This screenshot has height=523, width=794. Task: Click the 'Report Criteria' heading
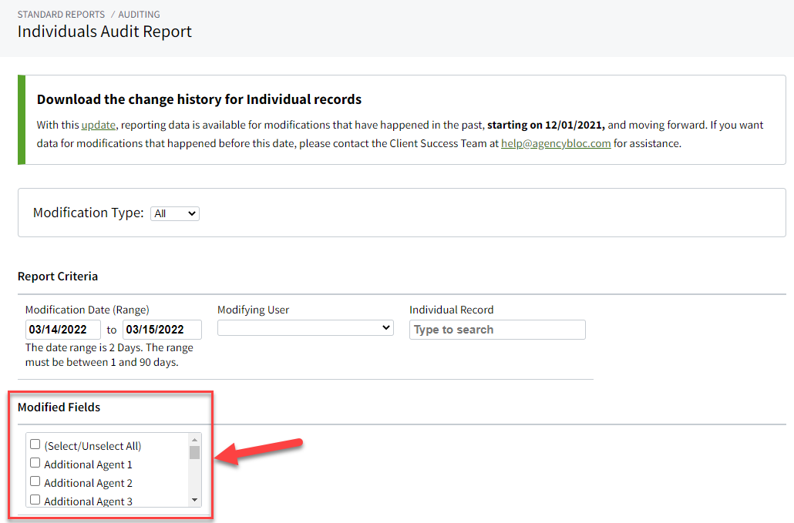58,277
